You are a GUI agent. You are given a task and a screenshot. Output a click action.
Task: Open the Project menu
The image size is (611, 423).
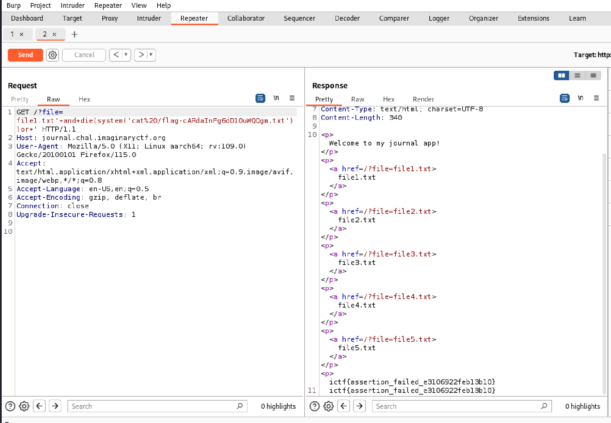pyautogui.click(x=40, y=5)
